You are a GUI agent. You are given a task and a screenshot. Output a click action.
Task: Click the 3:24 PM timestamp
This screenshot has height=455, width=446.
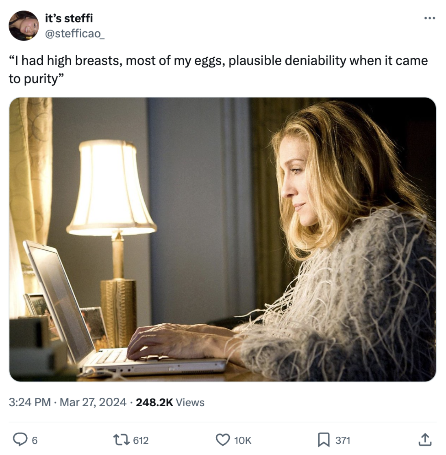click(30, 402)
